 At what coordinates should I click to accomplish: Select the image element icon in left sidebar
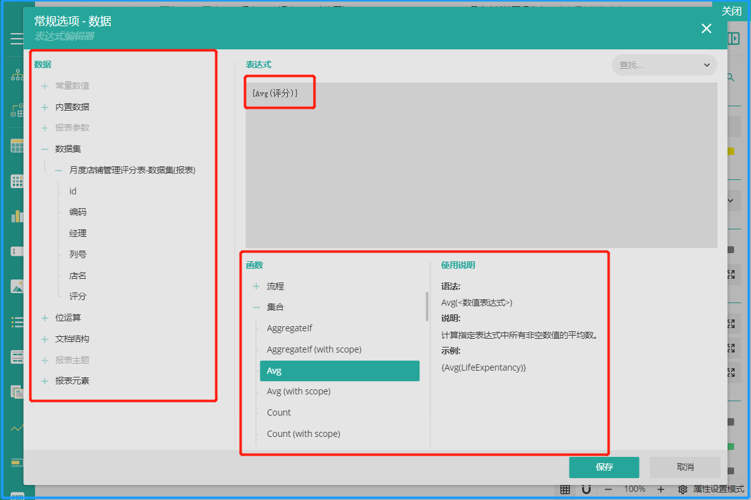click(17, 287)
